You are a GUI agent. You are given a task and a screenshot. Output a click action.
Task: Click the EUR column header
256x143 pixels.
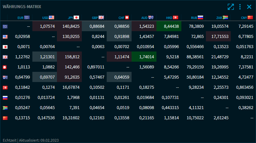23,18
